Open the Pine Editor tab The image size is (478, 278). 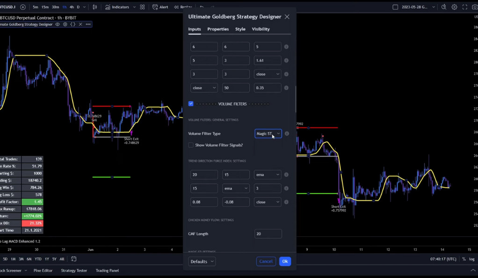point(43,271)
